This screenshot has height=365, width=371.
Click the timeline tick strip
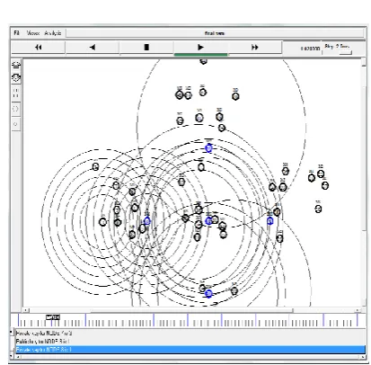click(x=188, y=320)
